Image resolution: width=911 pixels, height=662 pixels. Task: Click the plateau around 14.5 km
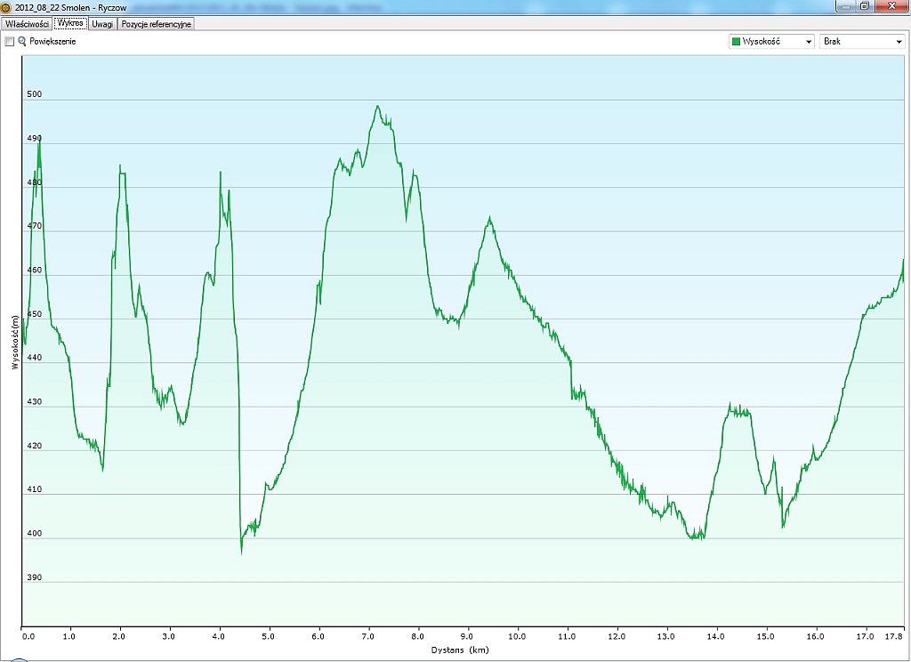point(738,410)
